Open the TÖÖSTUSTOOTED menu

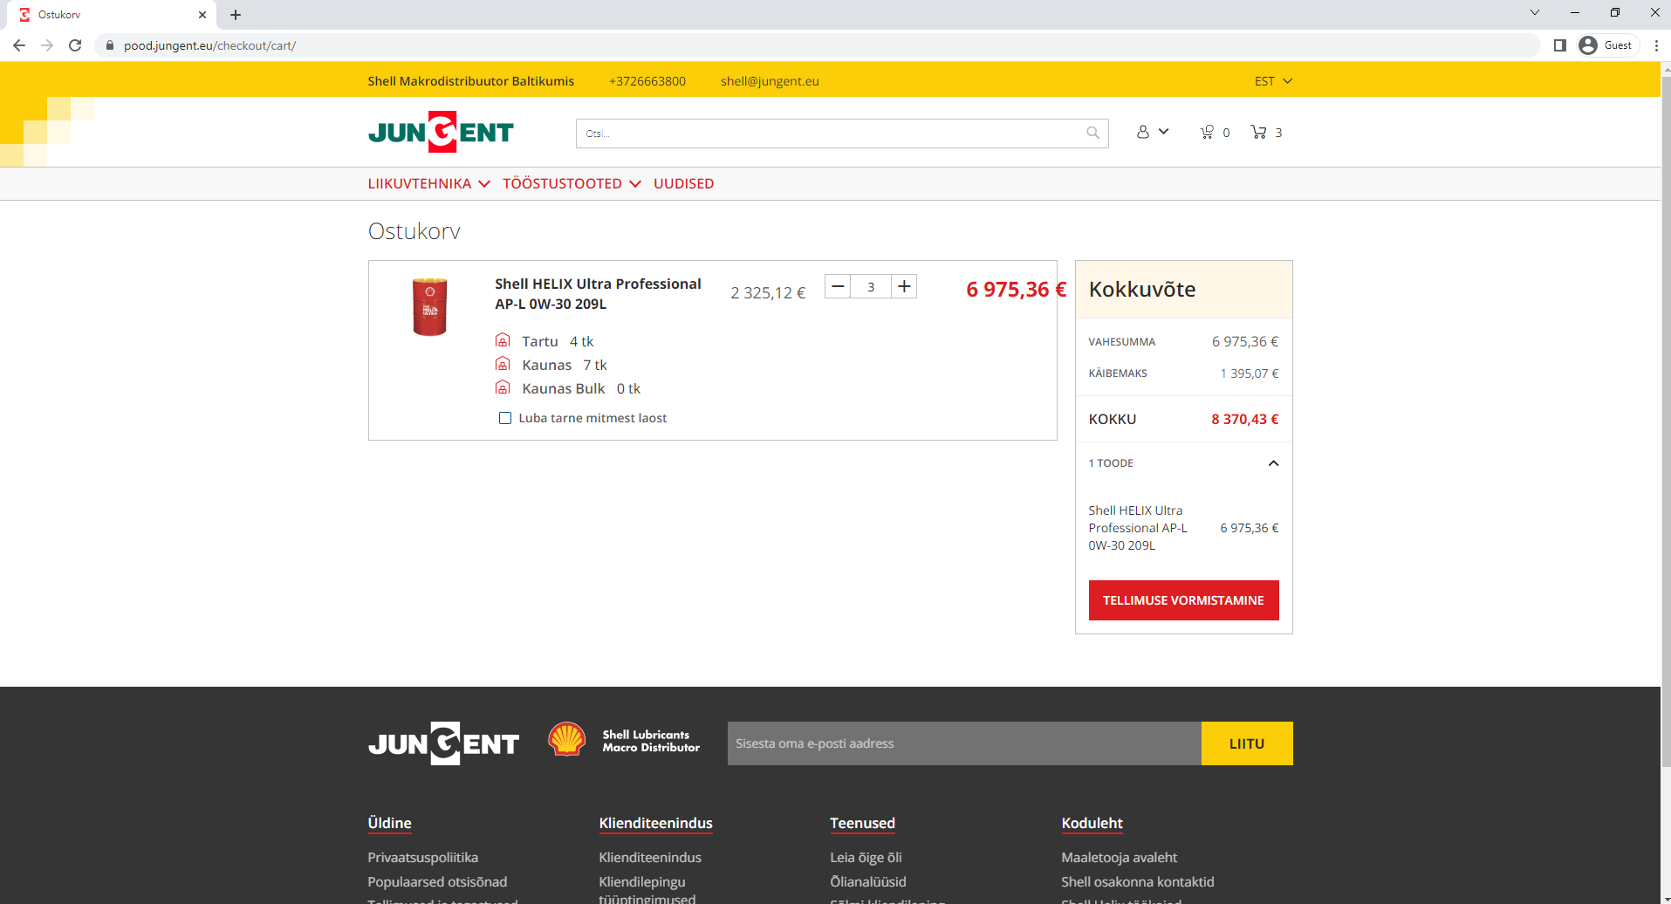click(572, 183)
